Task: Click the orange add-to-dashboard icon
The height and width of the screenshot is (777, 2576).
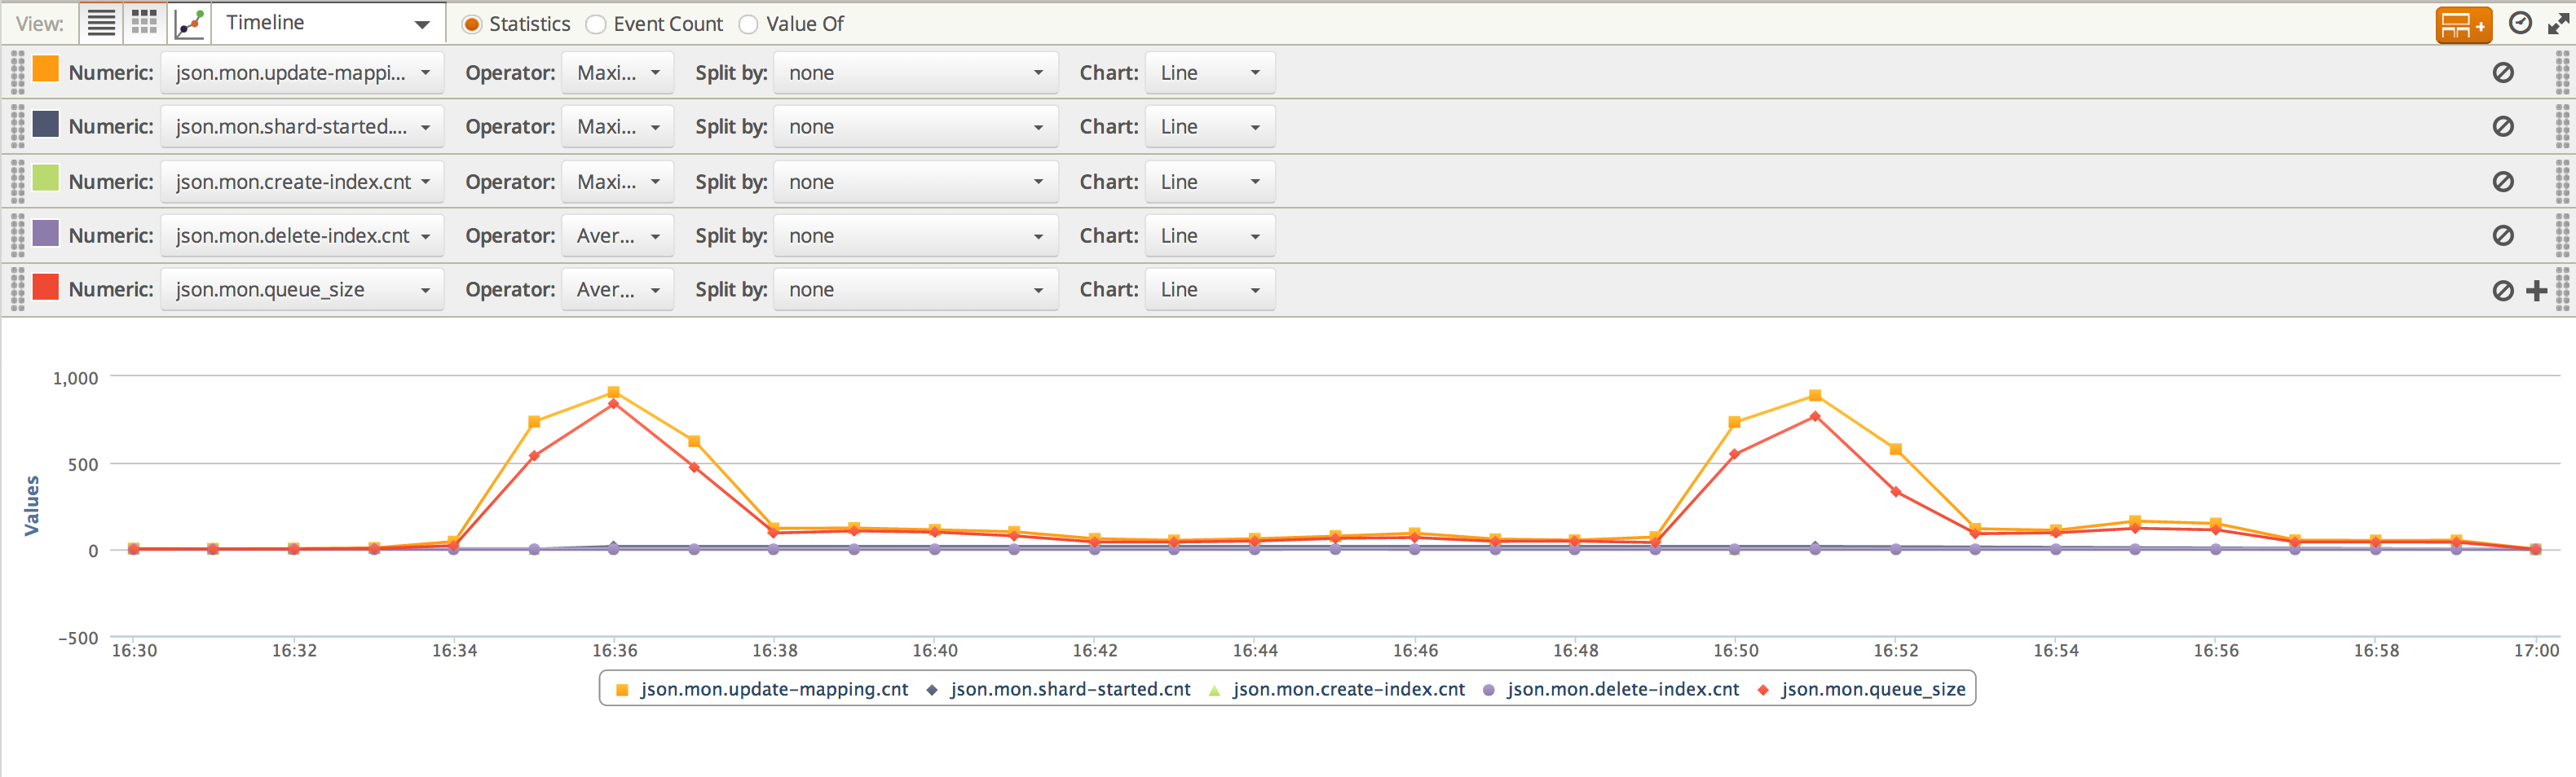Action: coord(2462,25)
